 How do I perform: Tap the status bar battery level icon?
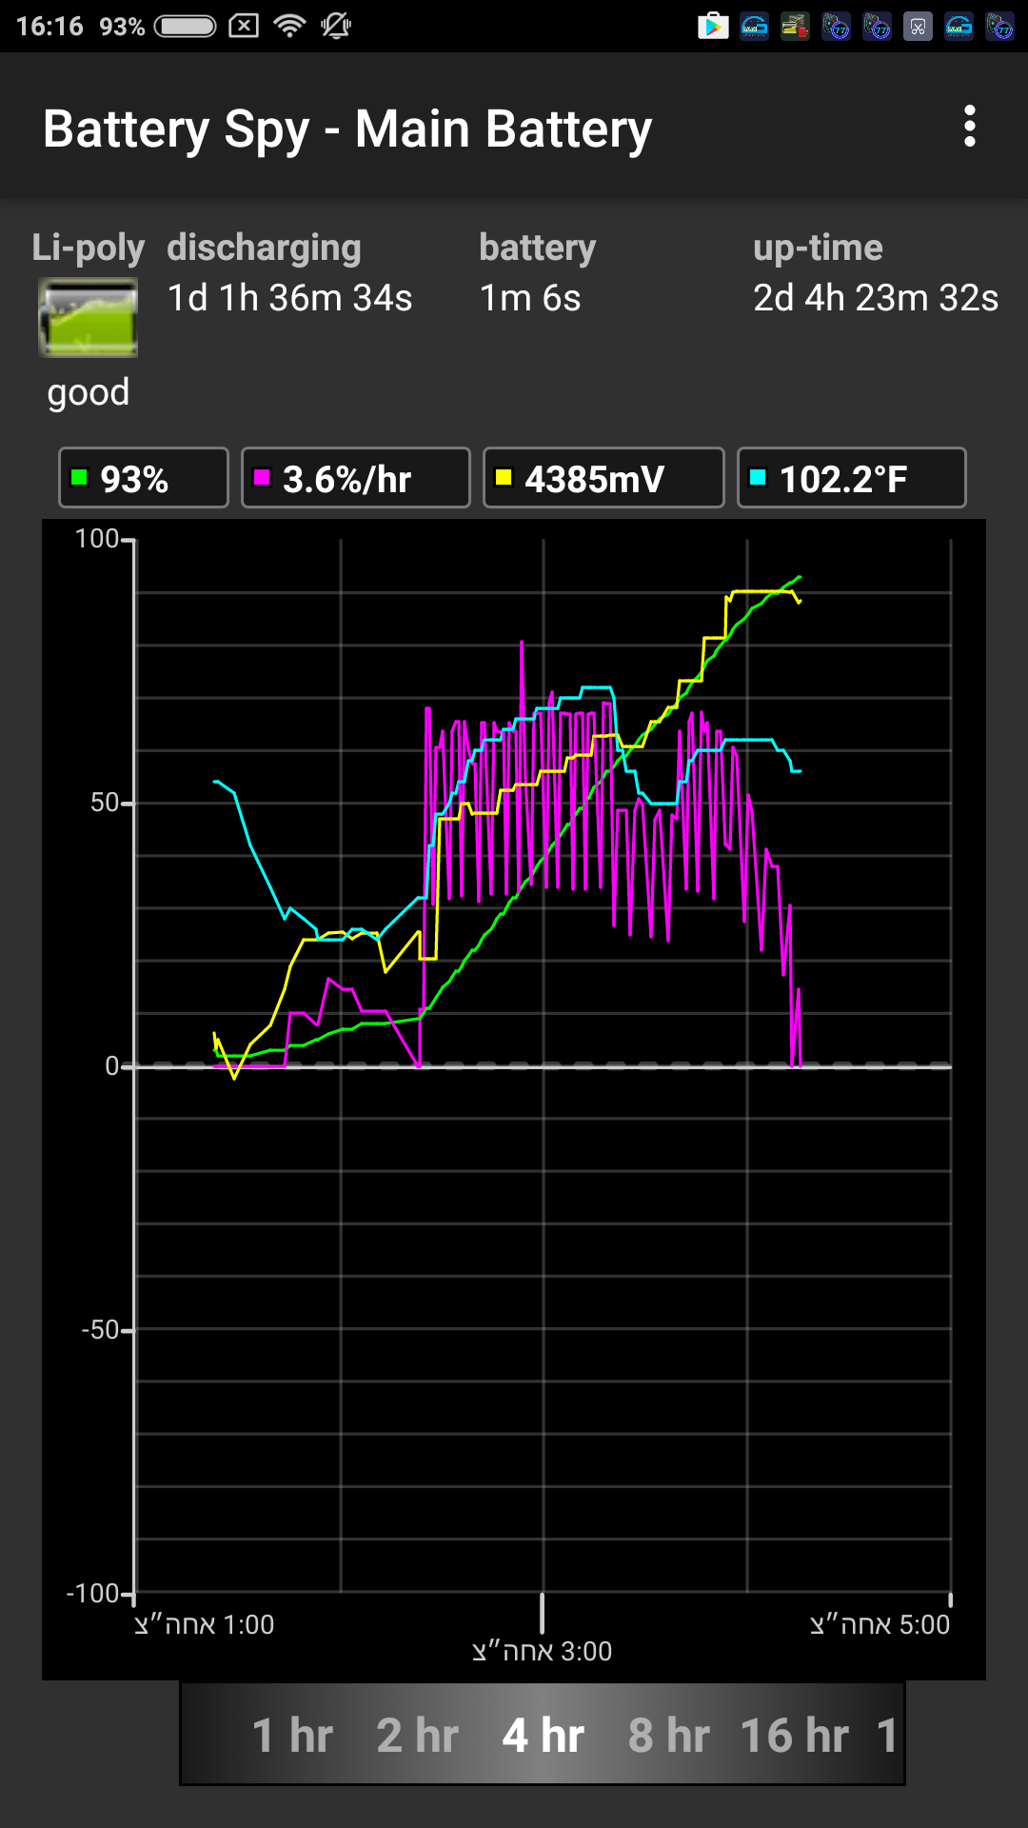tap(186, 26)
